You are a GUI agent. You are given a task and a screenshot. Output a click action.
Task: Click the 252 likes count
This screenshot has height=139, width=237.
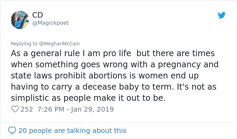coord(27,109)
